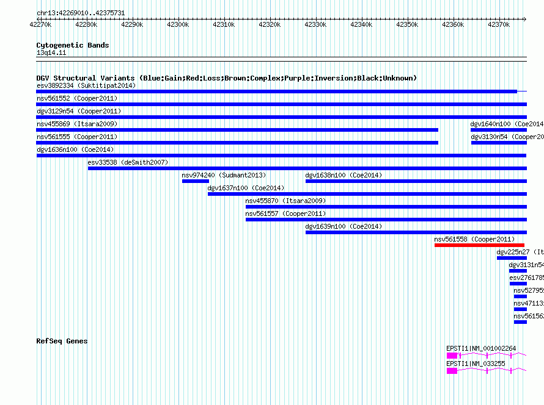Open the dgv3129n54 (Cooper2011) variant
Viewport: 544px width, 405px height.
click(281, 117)
